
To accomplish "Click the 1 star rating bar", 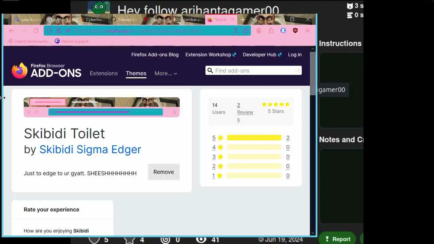I will pyautogui.click(x=254, y=176).
